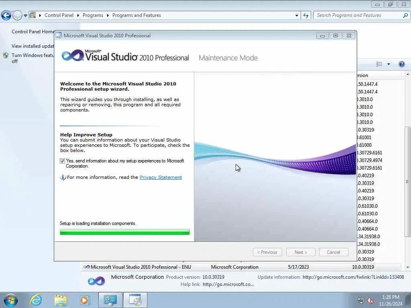Click the scroll down arrow of programs list

[408, 267]
